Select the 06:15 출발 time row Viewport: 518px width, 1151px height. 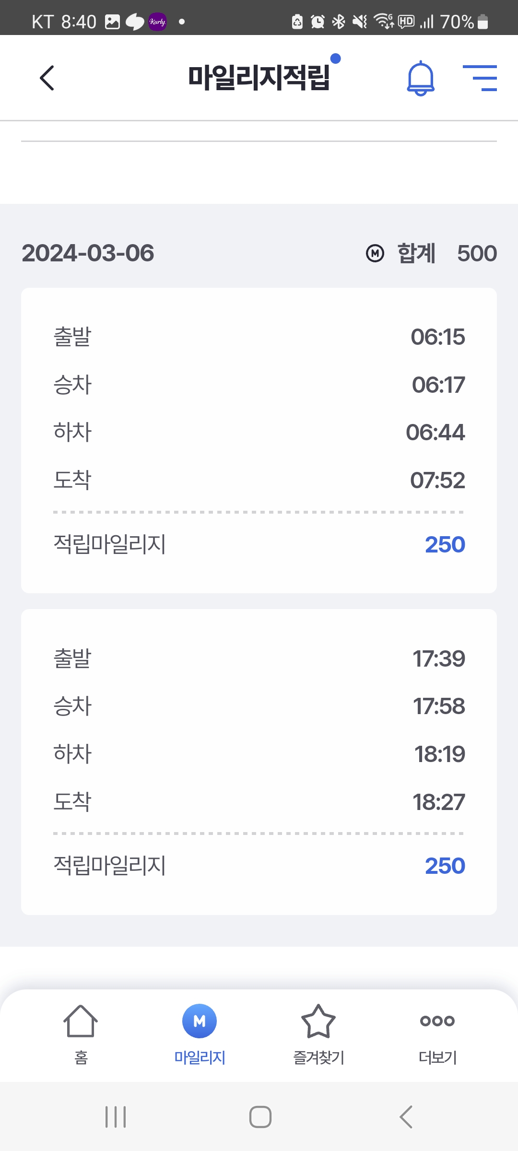[259, 337]
